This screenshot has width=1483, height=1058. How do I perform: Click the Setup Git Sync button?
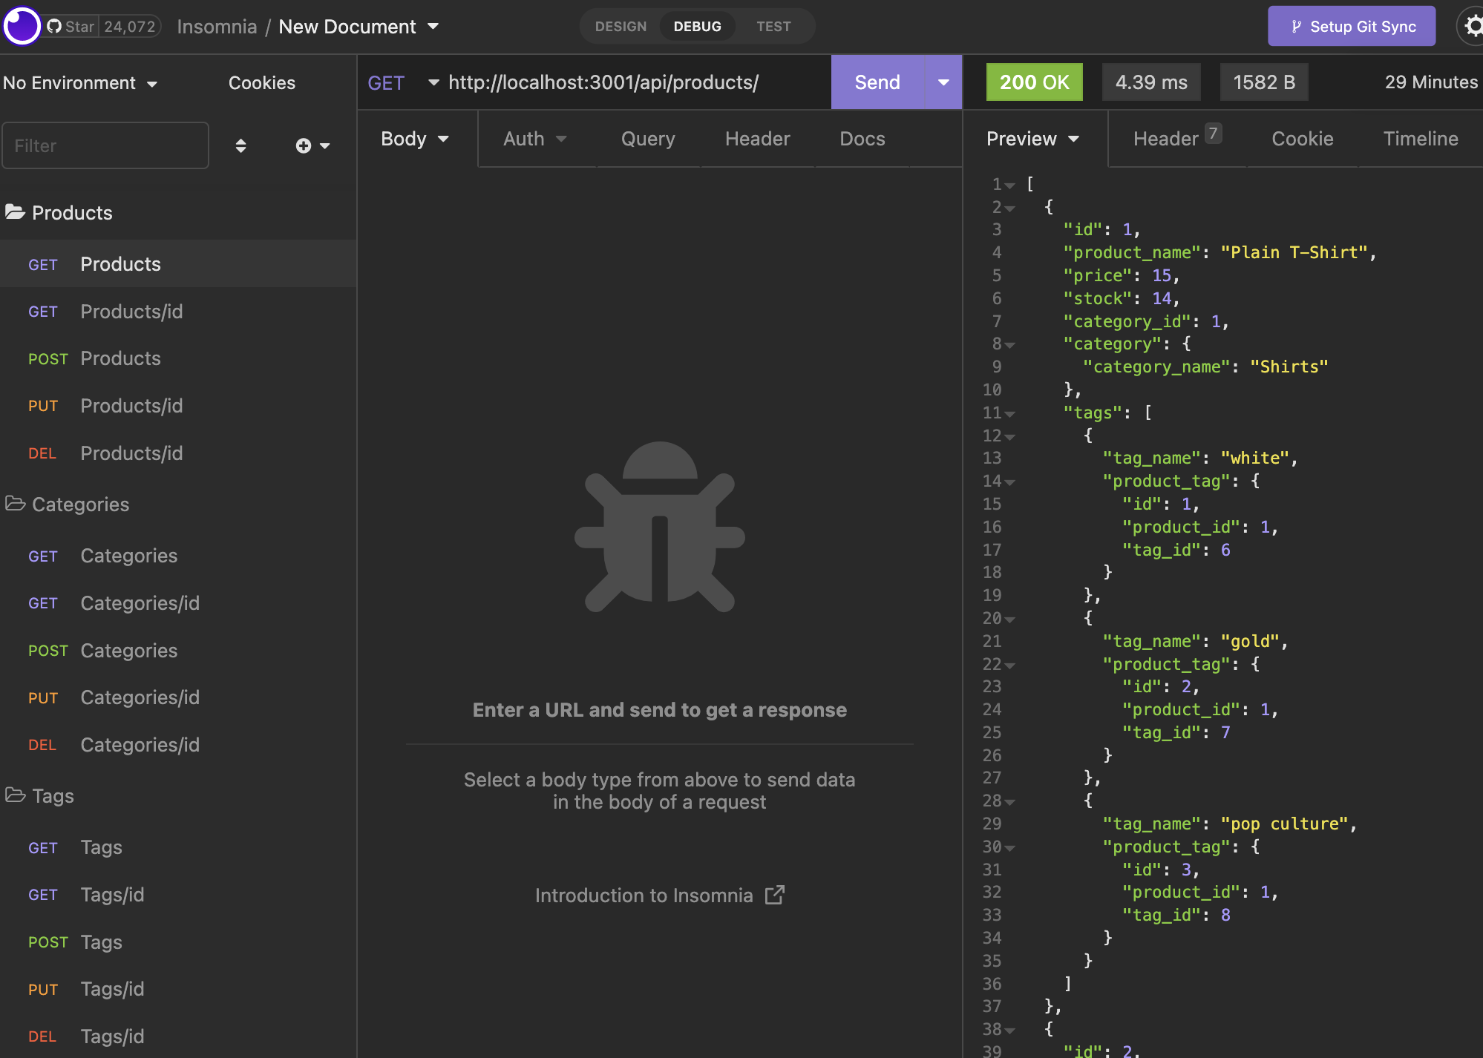1351,25
